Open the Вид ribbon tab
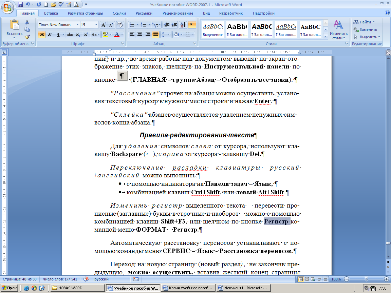Viewport: 391px width, 293px height. pos(206,13)
